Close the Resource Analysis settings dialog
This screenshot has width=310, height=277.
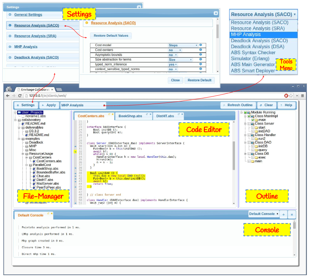216,13
